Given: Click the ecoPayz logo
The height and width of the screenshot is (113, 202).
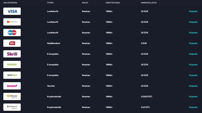Looking at the screenshot, I should click(12, 75).
